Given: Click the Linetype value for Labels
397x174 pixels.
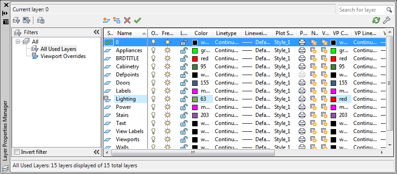Looking at the screenshot, I should pyautogui.click(x=226, y=91).
